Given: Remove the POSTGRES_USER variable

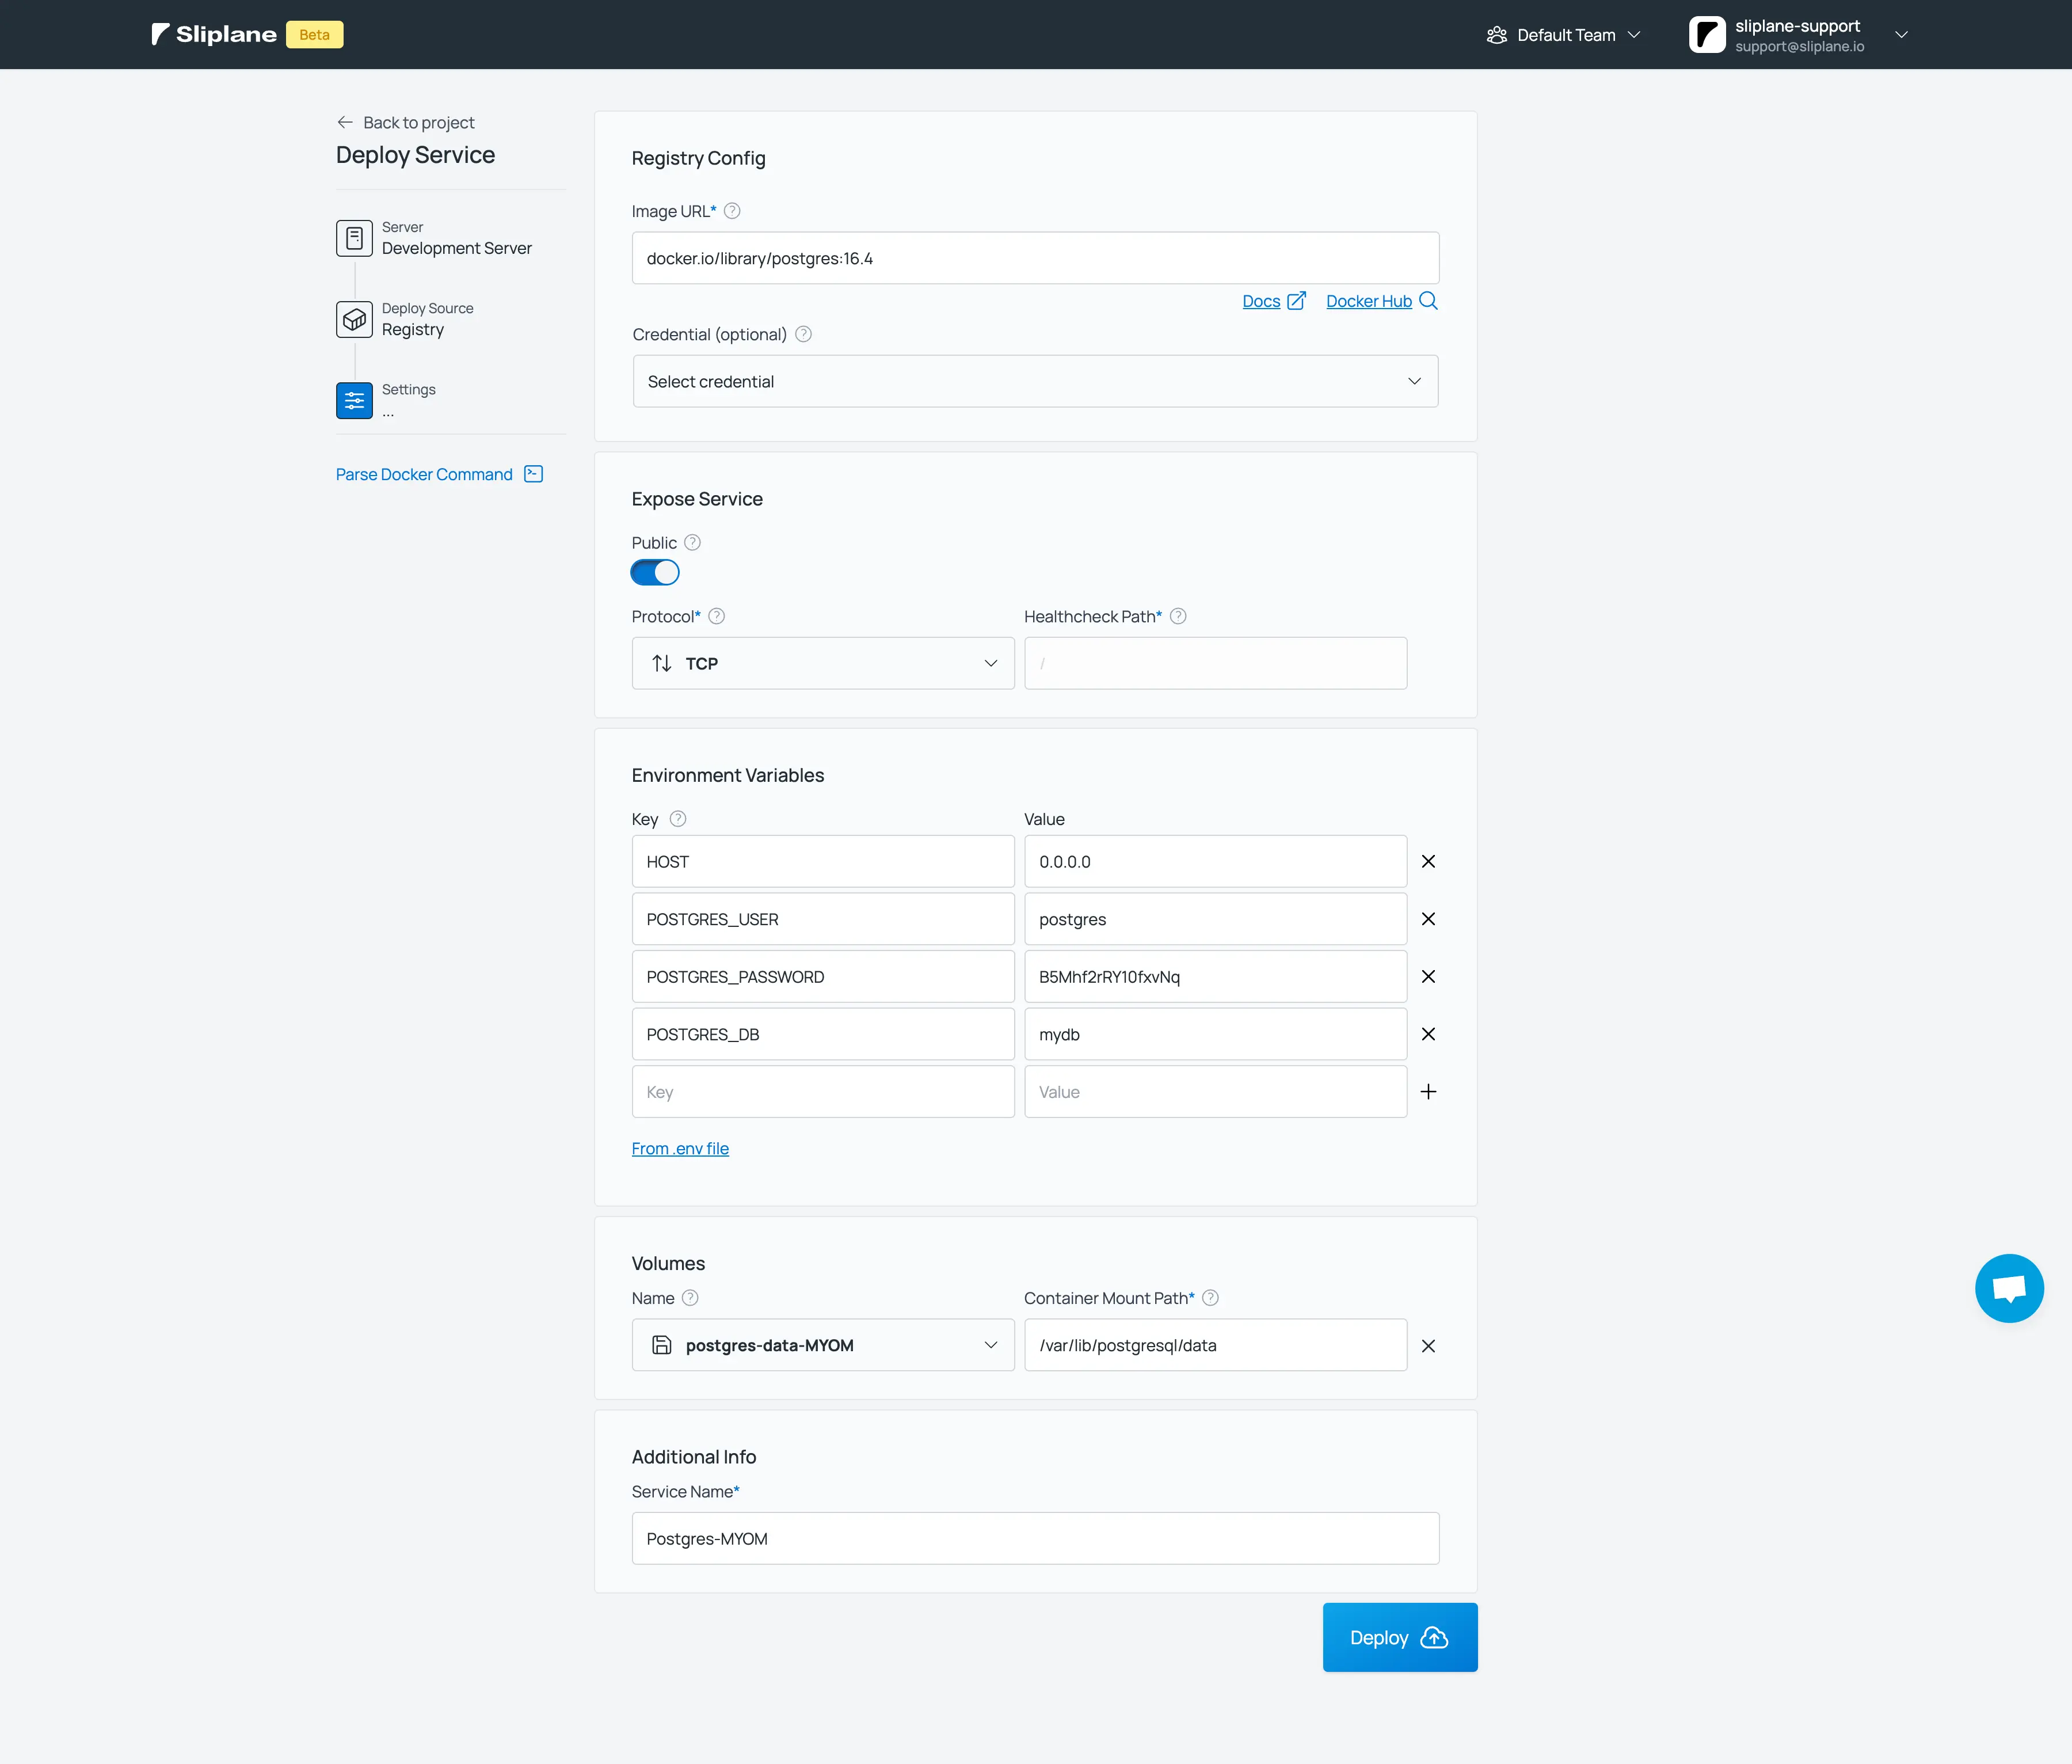Looking at the screenshot, I should [x=1429, y=919].
